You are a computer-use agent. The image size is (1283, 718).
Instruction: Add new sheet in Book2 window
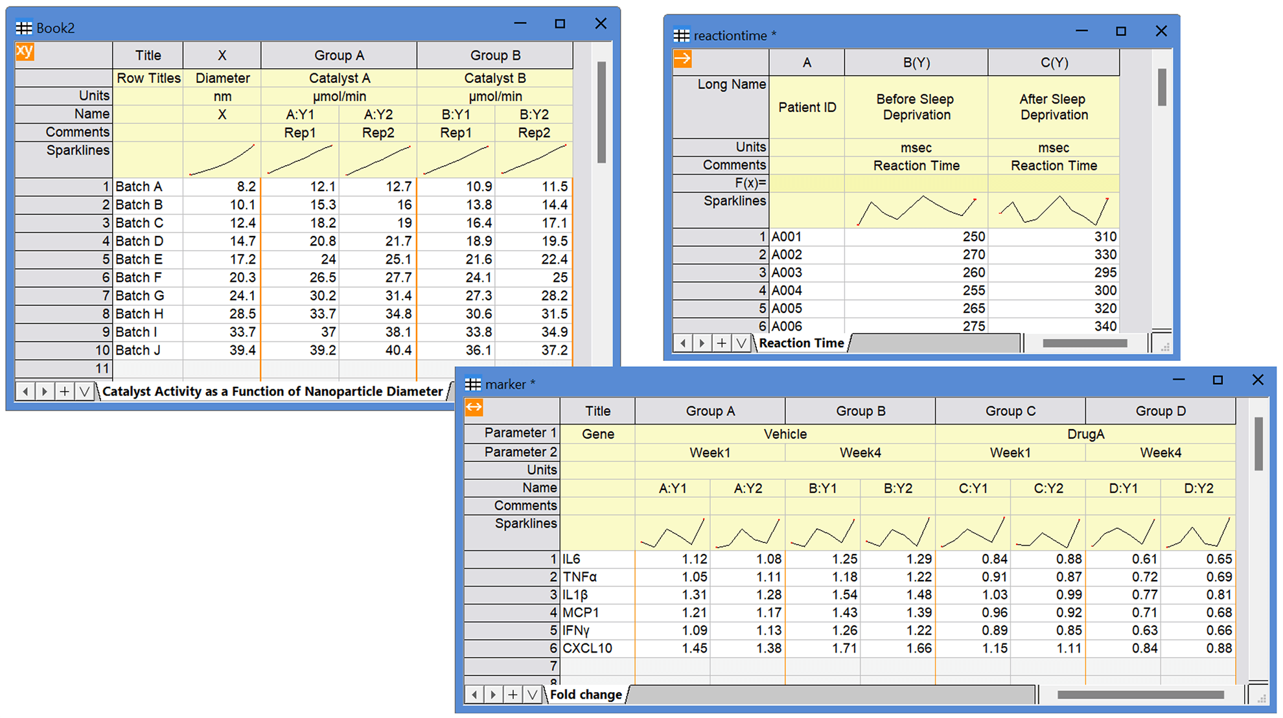65,391
